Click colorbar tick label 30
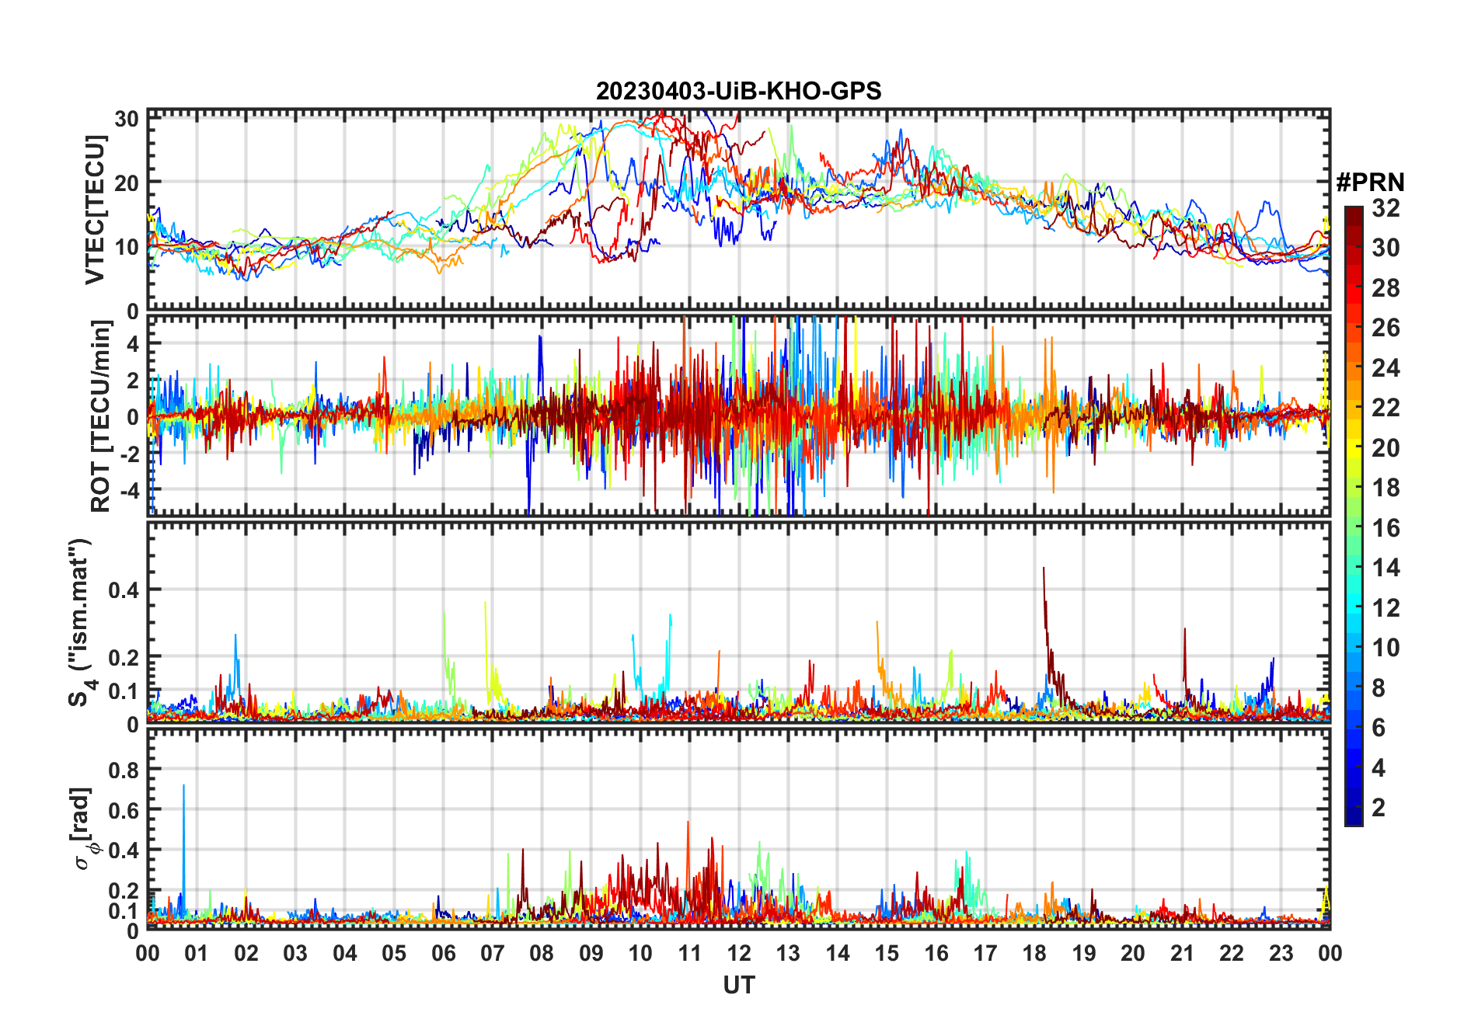The height and width of the screenshot is (1033, 1478). pyautogui.click(x=1386, y=248)
